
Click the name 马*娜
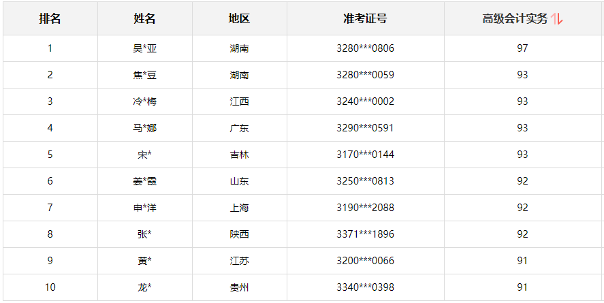[x=144, y=128]
